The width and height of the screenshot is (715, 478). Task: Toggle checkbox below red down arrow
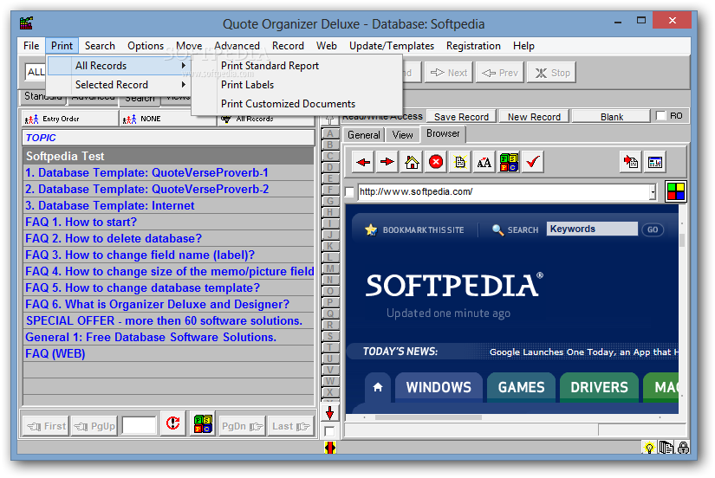[329, 431]
